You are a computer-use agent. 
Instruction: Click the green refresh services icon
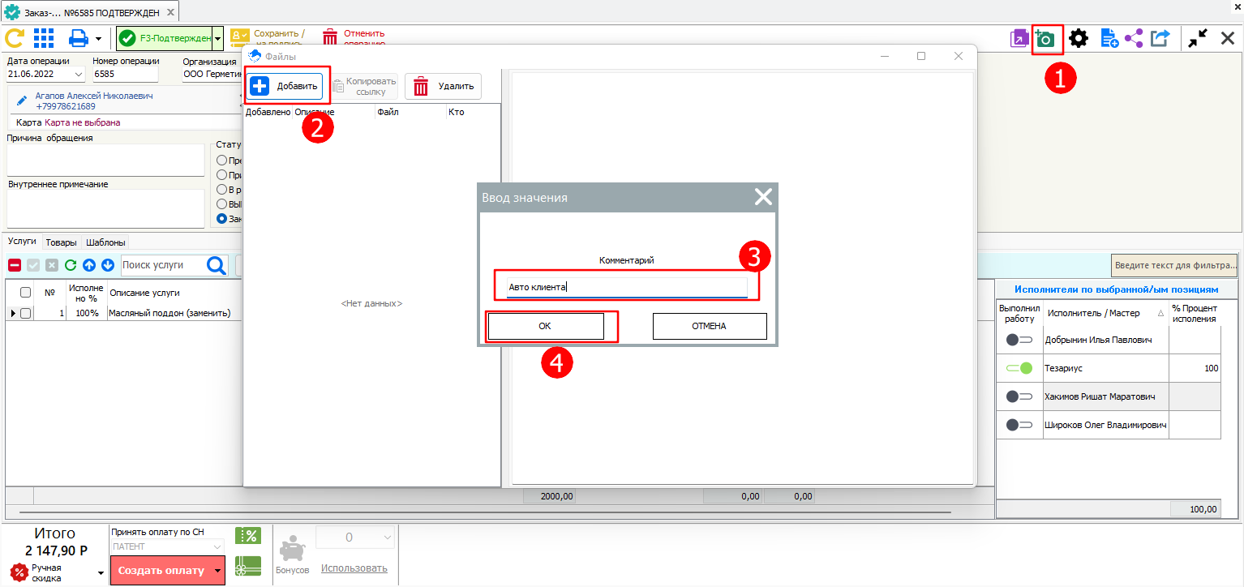(x=71, y=264)
